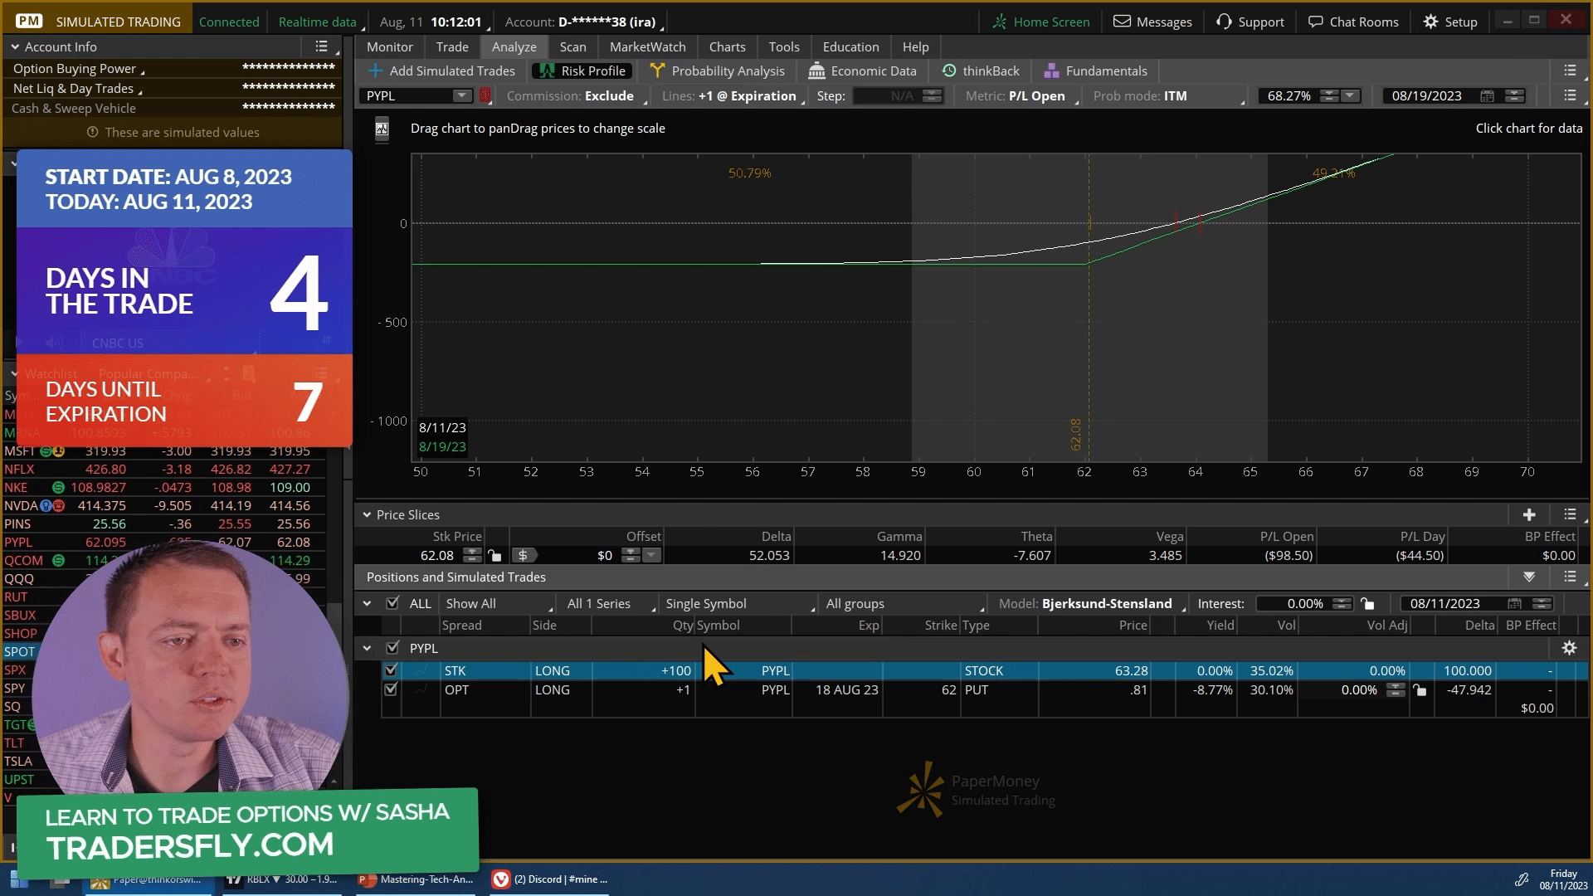Open the Single Symbol dropdown
Viewport: 1593px width, 896px height.
(739, 604)
